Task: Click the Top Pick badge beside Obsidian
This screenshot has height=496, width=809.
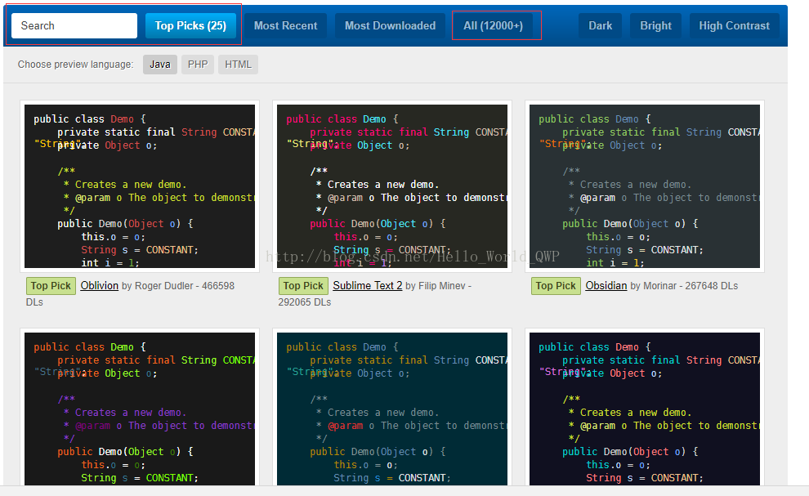Action: pos(555,286)
